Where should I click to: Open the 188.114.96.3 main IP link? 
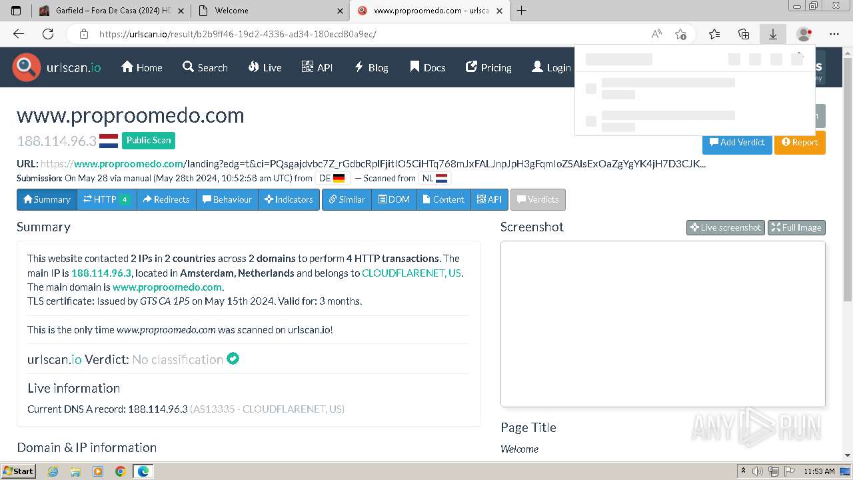pyautogui.click(x=101, y=273)
